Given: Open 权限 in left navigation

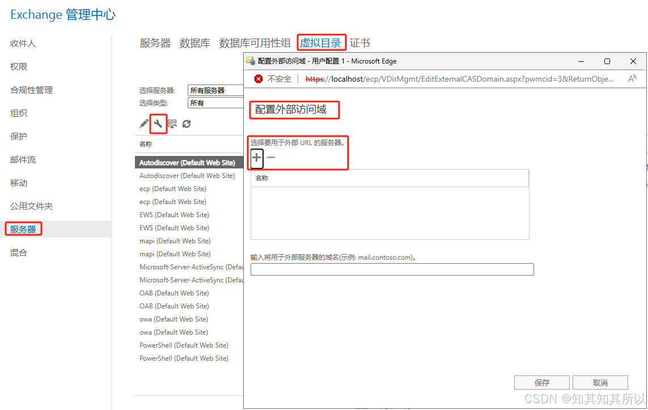Looking at the screenshot, I should tap(19, 66).
